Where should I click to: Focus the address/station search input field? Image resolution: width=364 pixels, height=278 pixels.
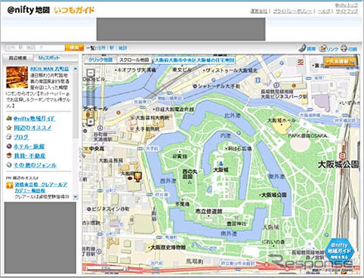35,48
